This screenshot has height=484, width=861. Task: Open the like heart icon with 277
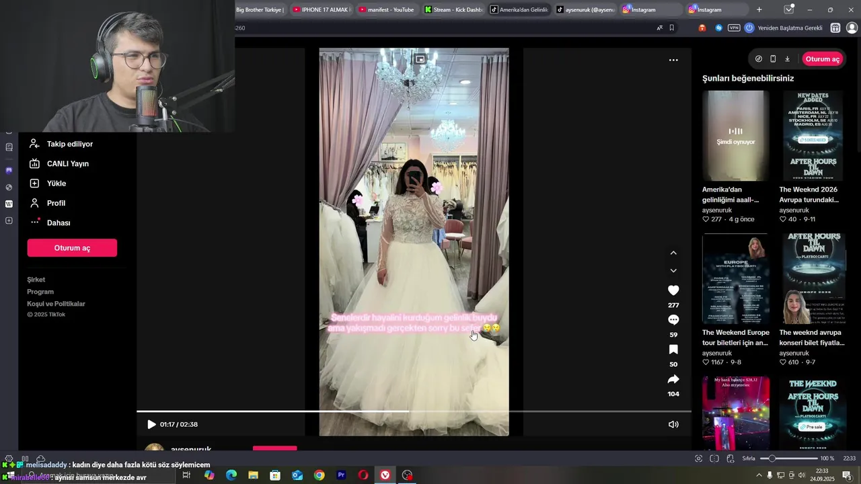(x=673, y=290)
